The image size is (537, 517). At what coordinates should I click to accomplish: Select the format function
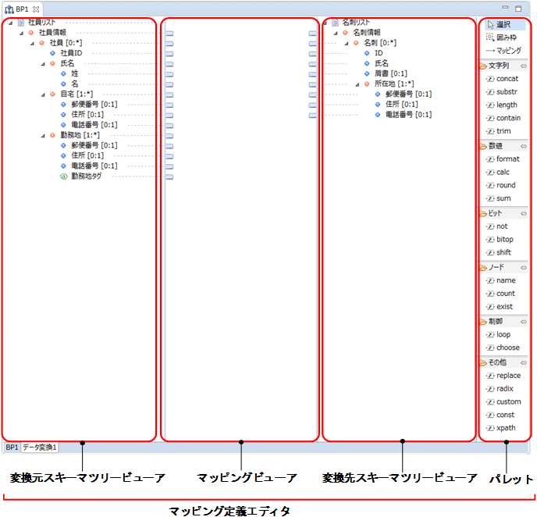tap(504, 159)
